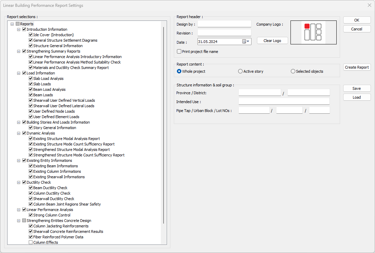The height and width of the screenshot is (253, 375).
Task: Click the Load settings button
Action: (357, 97)
